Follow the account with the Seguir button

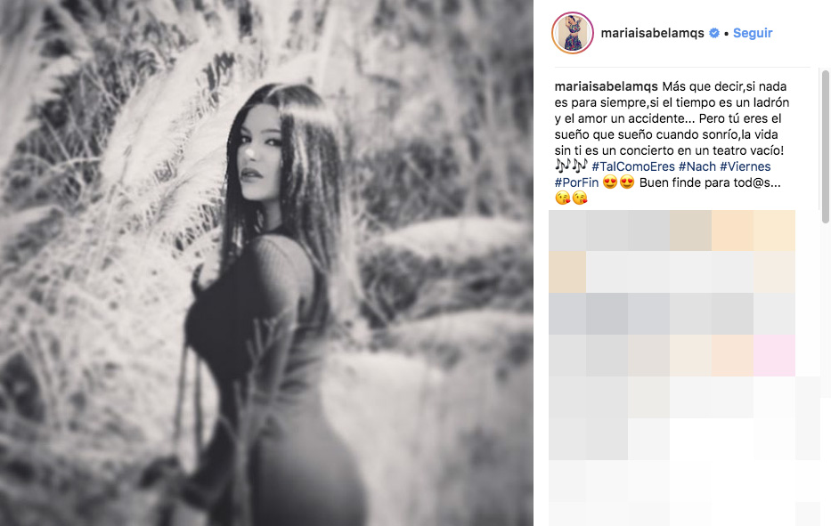point(753,33)
